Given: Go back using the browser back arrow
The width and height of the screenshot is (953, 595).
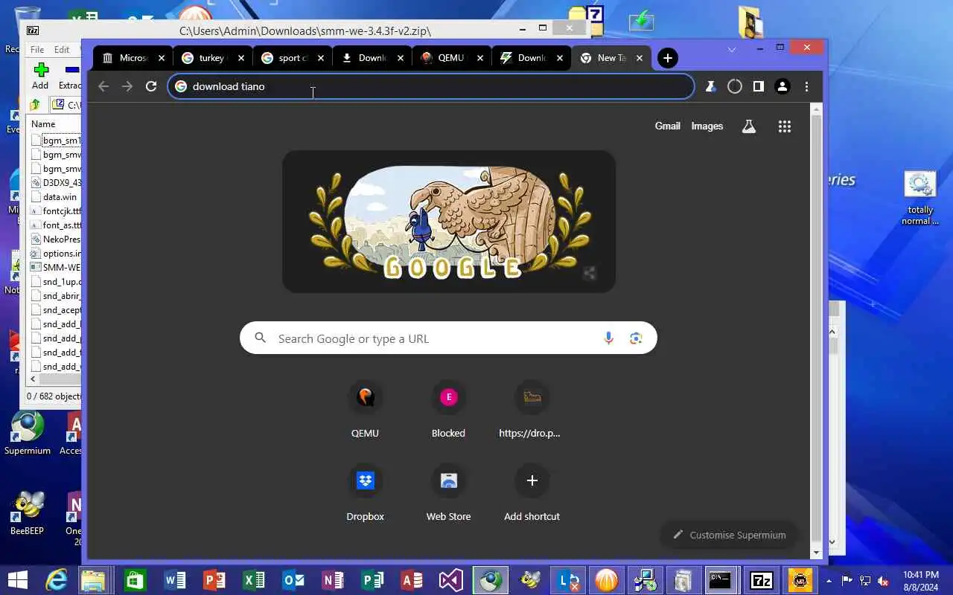Looking at the screenshot, I should [x=103, y=86].
